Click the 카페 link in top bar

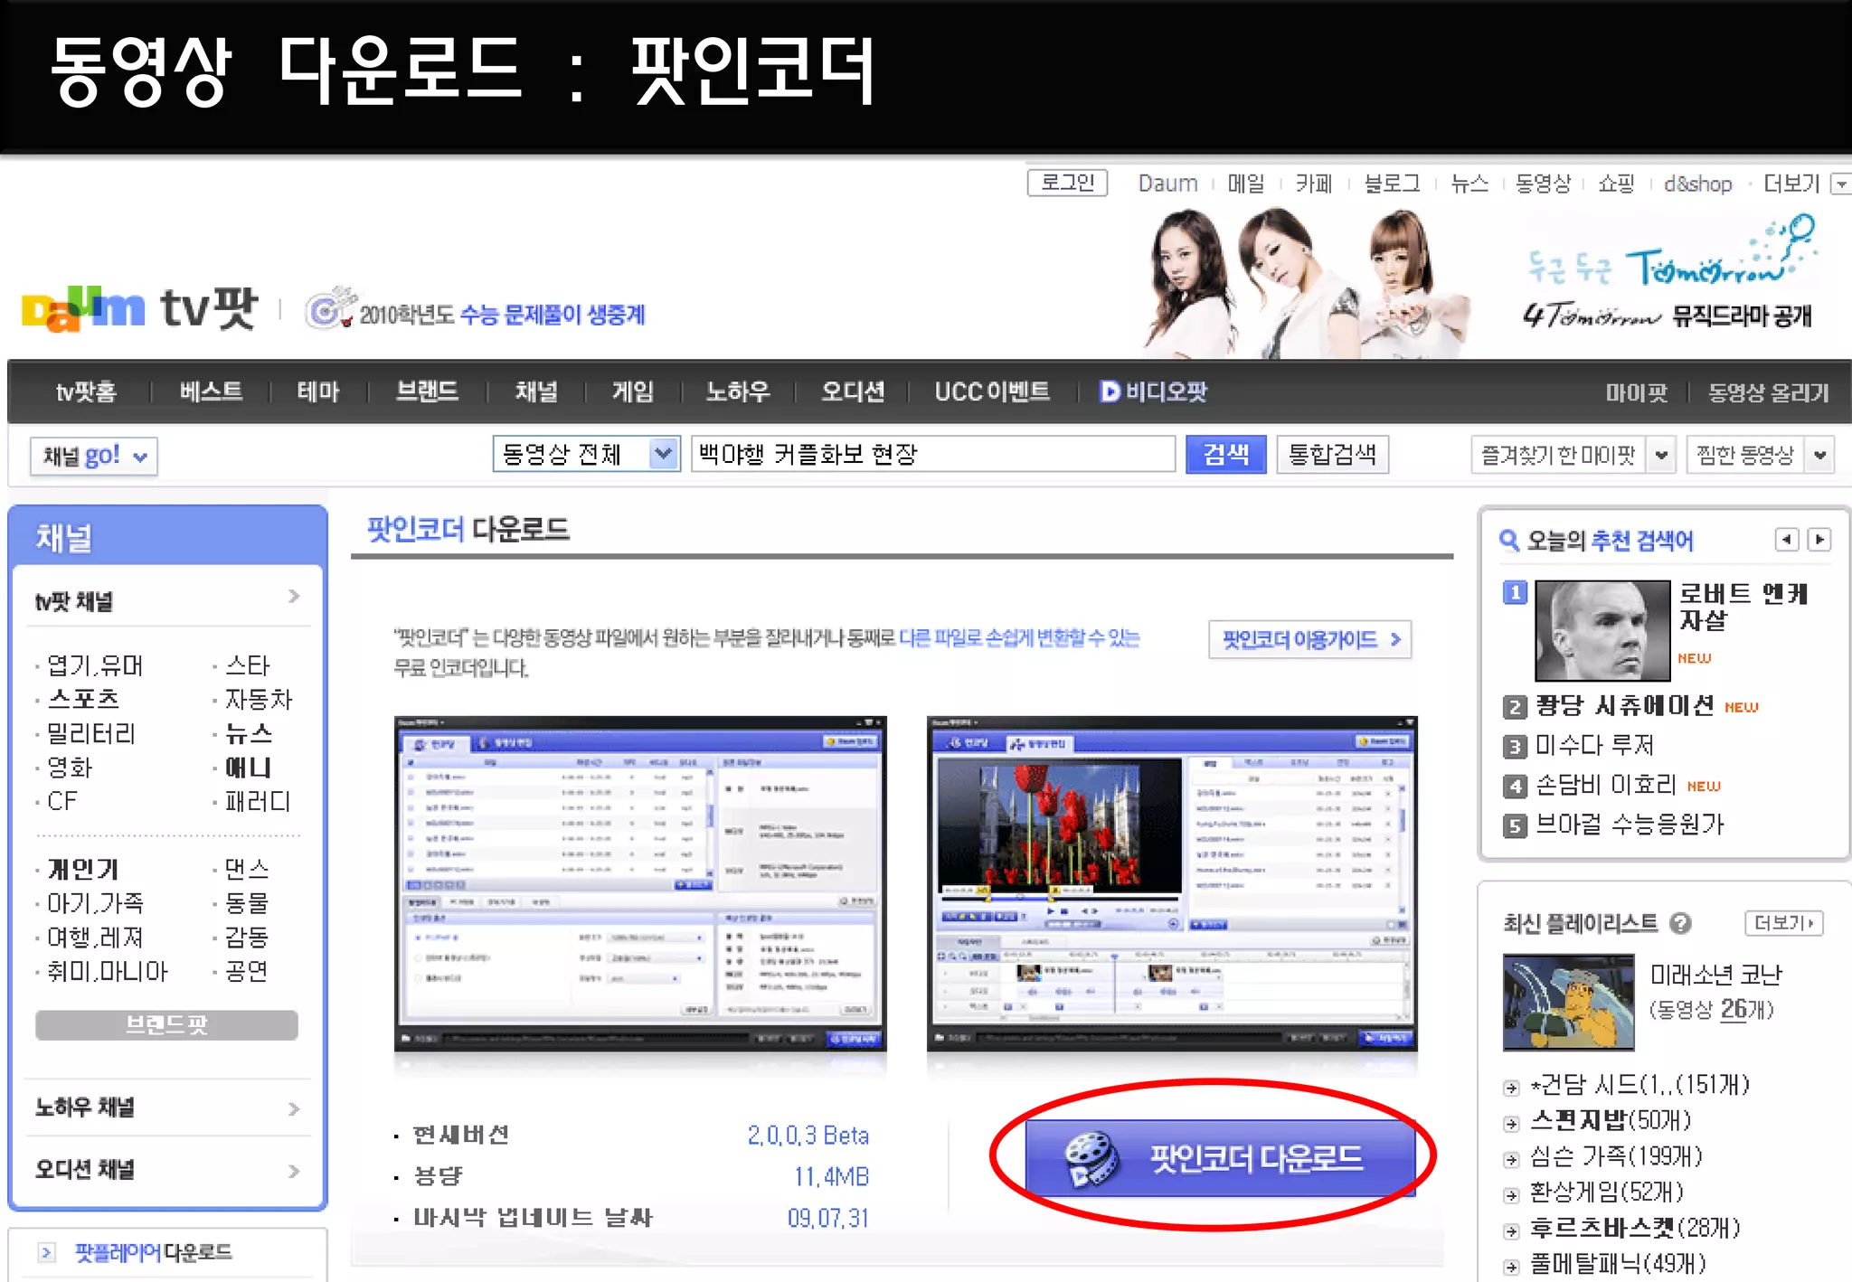(x=1314, y=184)
